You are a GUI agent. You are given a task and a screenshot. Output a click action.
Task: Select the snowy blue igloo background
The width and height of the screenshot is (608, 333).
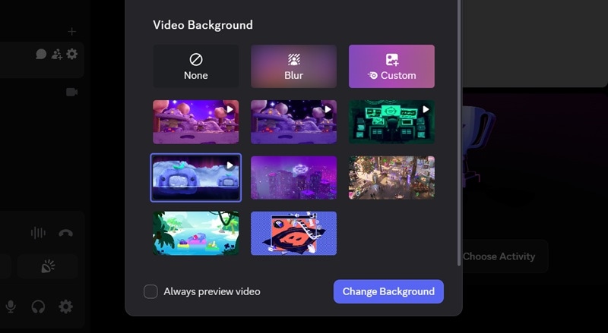[196, 177]
